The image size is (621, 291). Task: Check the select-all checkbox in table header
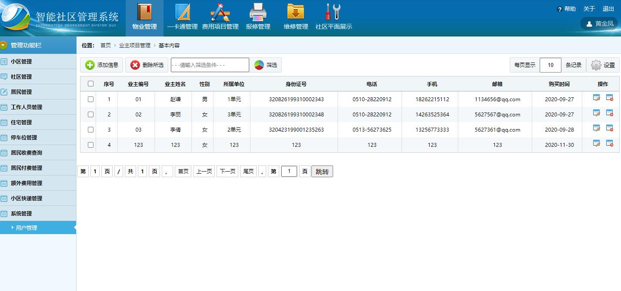point(90,84)
